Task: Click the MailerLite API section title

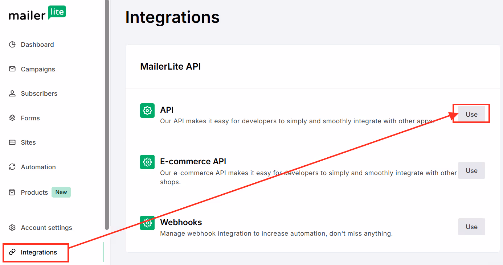Action: coord(170,67)
